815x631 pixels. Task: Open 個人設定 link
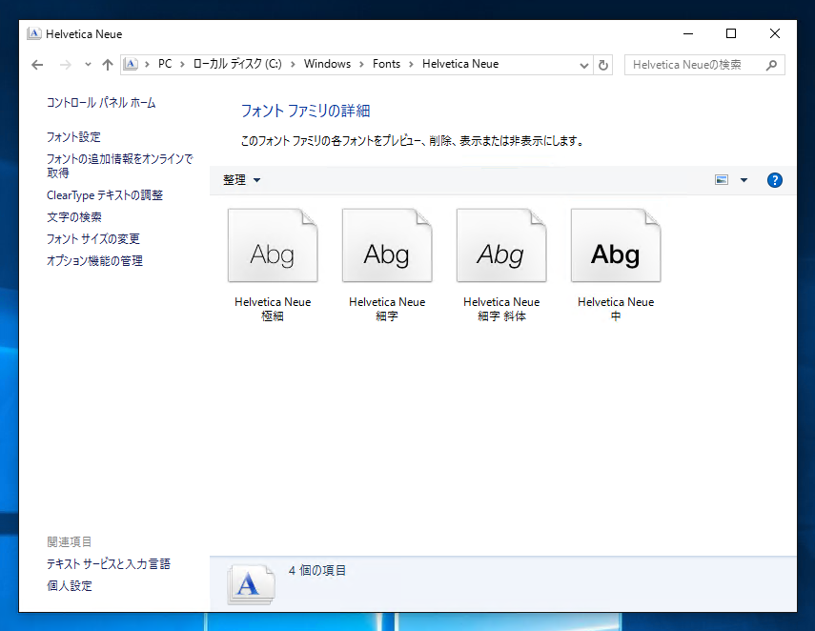point(70,586)
